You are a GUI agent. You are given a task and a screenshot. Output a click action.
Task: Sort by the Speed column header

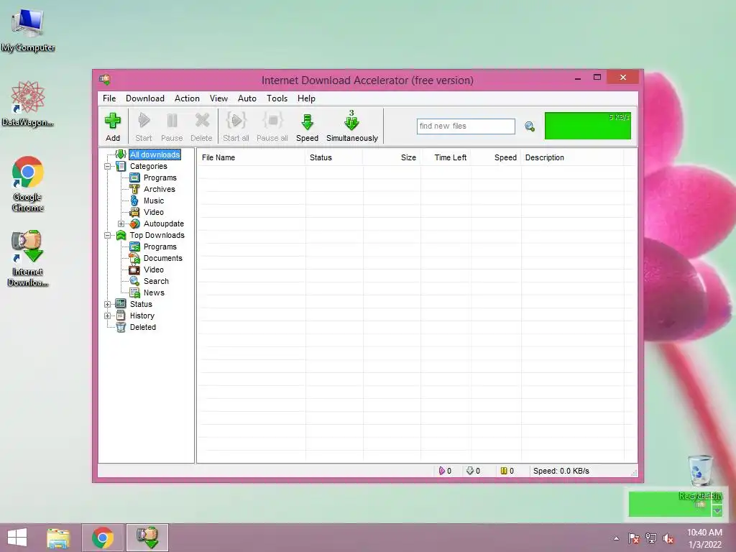click(x=496, y=157)
